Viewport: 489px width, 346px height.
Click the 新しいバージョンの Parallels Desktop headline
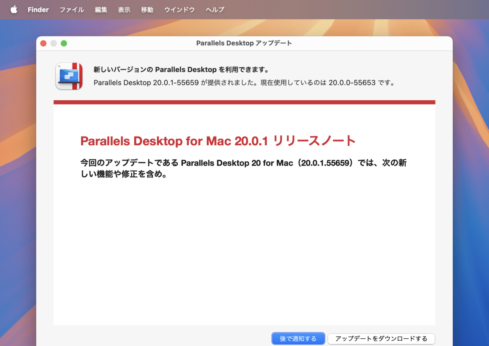[181, 70]
